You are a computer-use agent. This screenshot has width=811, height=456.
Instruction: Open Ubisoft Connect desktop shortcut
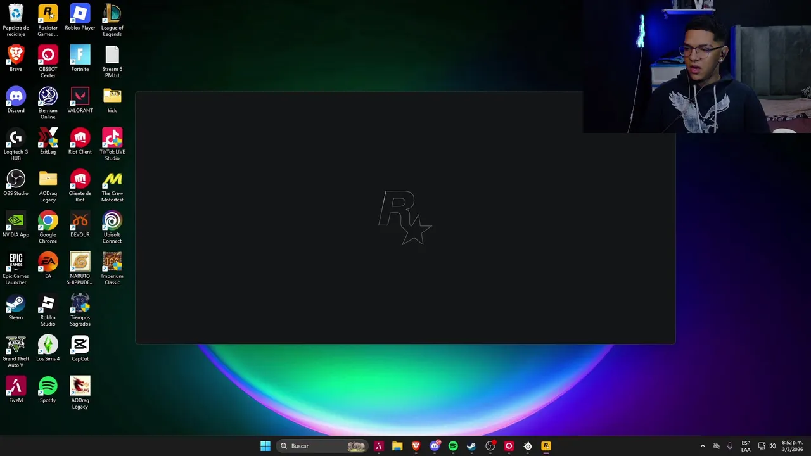click(112, 227)
